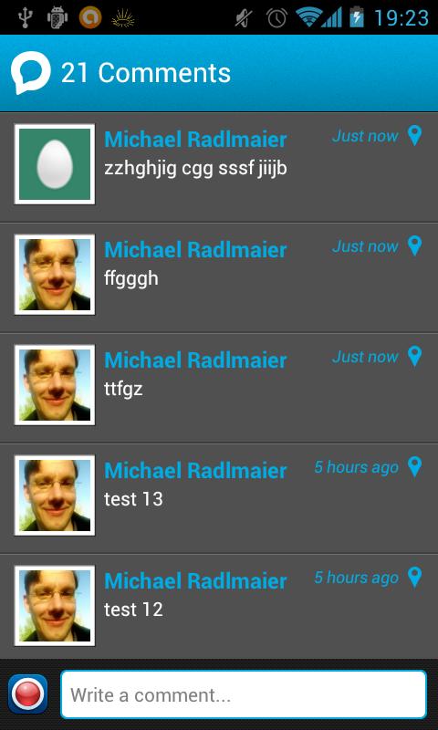438x730 pixels.
Task: Open profile photo on 'test 12' comment
Action: [55, 605]
